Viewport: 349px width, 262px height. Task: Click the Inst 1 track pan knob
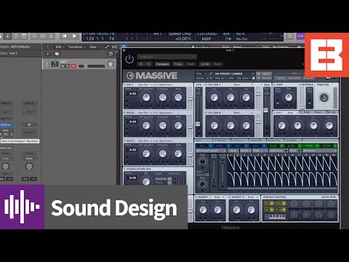pos(111,64)
